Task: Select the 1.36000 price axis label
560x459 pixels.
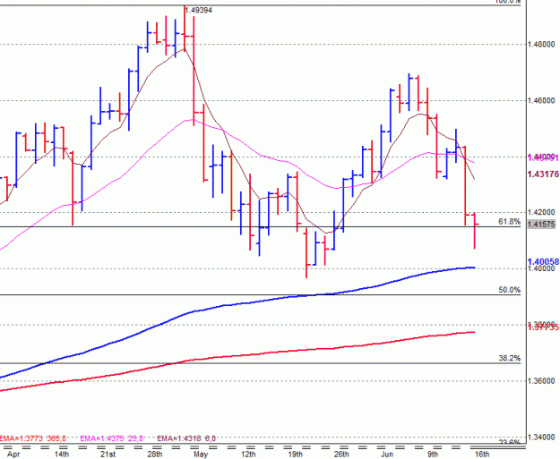Action: tap(541, 381)
